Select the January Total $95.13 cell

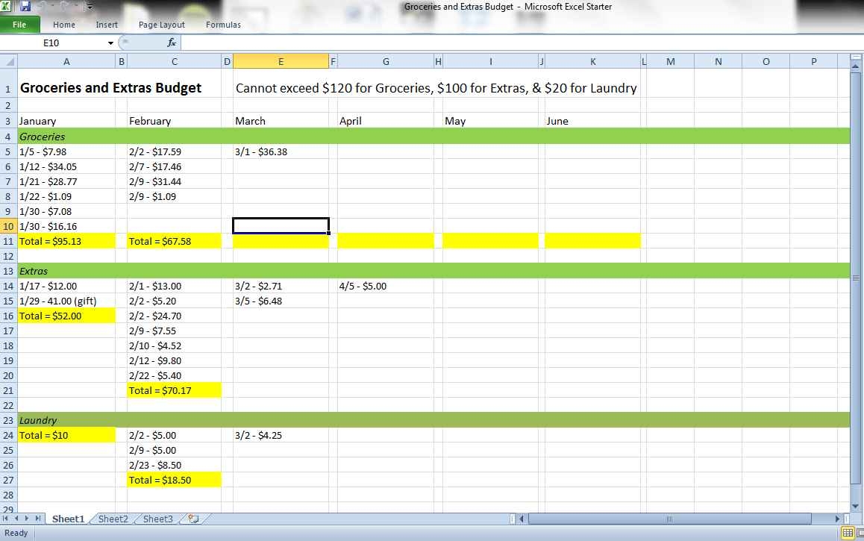click(x=66, y=240)
